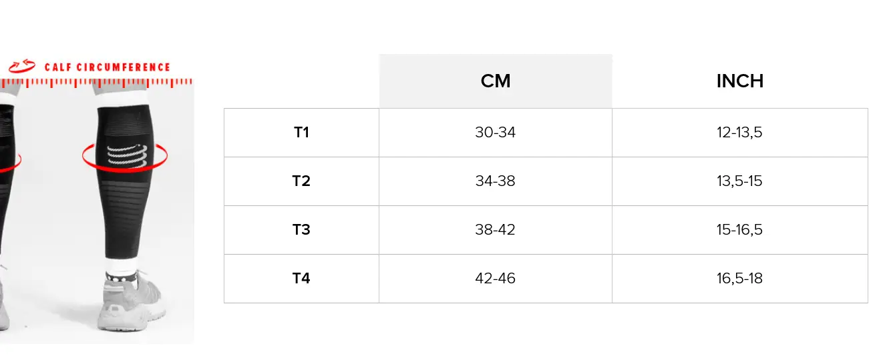Select the CM column header

coord(496,81)
